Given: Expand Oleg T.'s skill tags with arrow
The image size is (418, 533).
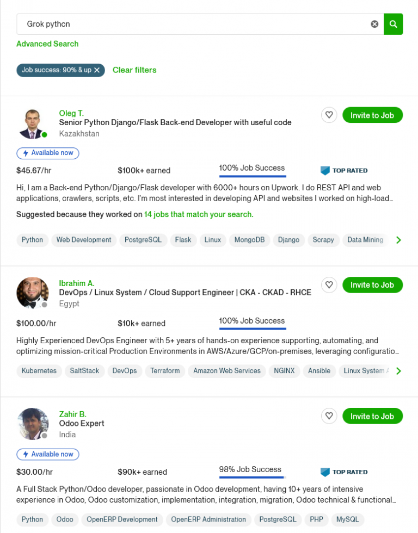Looking at the screenshot, I should tap(398, 240).
